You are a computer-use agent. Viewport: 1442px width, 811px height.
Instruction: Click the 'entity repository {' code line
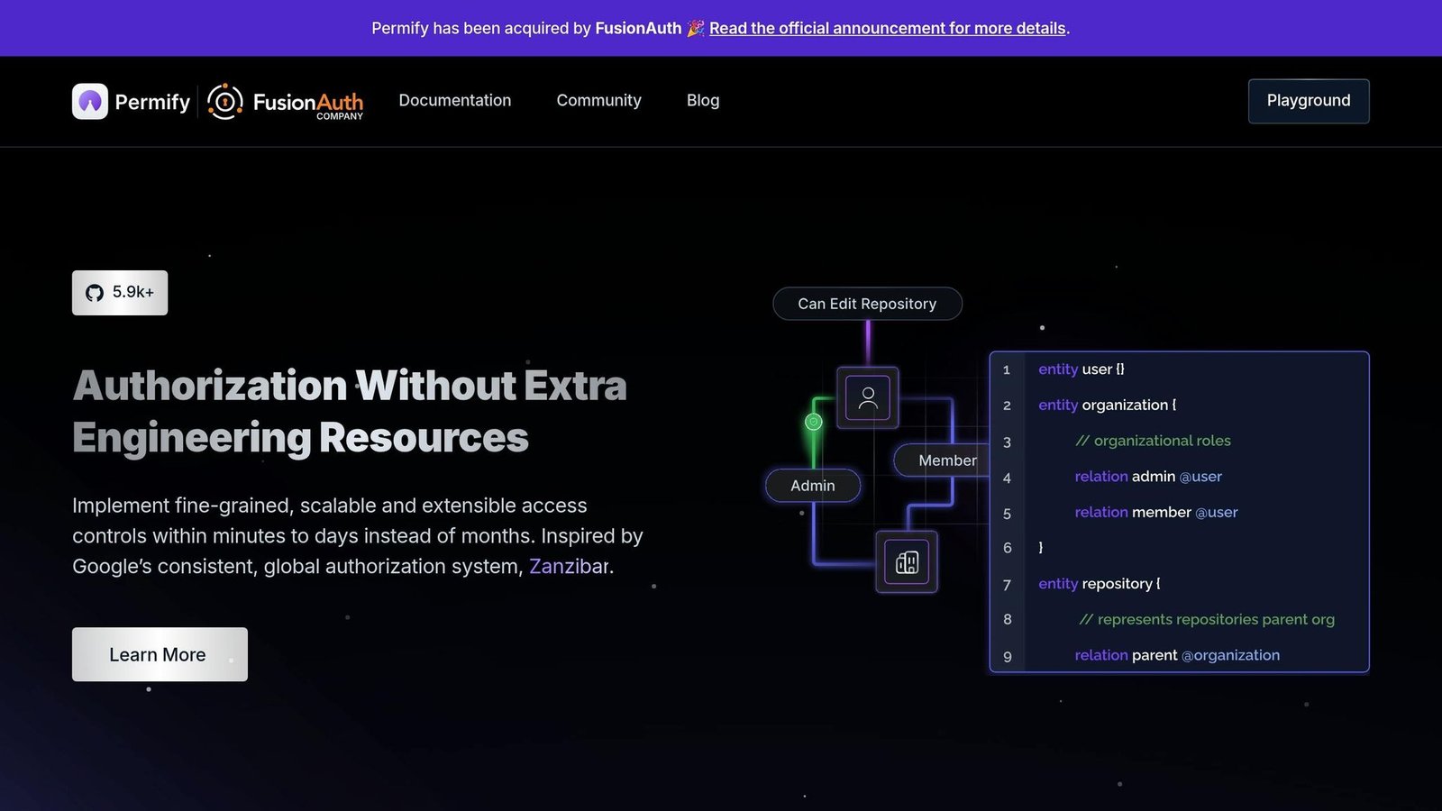click(x=1100, y=584)
